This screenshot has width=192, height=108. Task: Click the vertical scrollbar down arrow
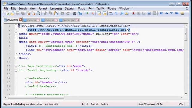coord(186,94)
